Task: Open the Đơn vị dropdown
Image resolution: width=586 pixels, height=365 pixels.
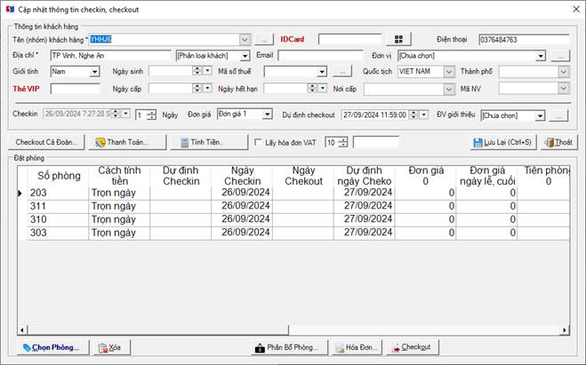Action: click(541, 56)
